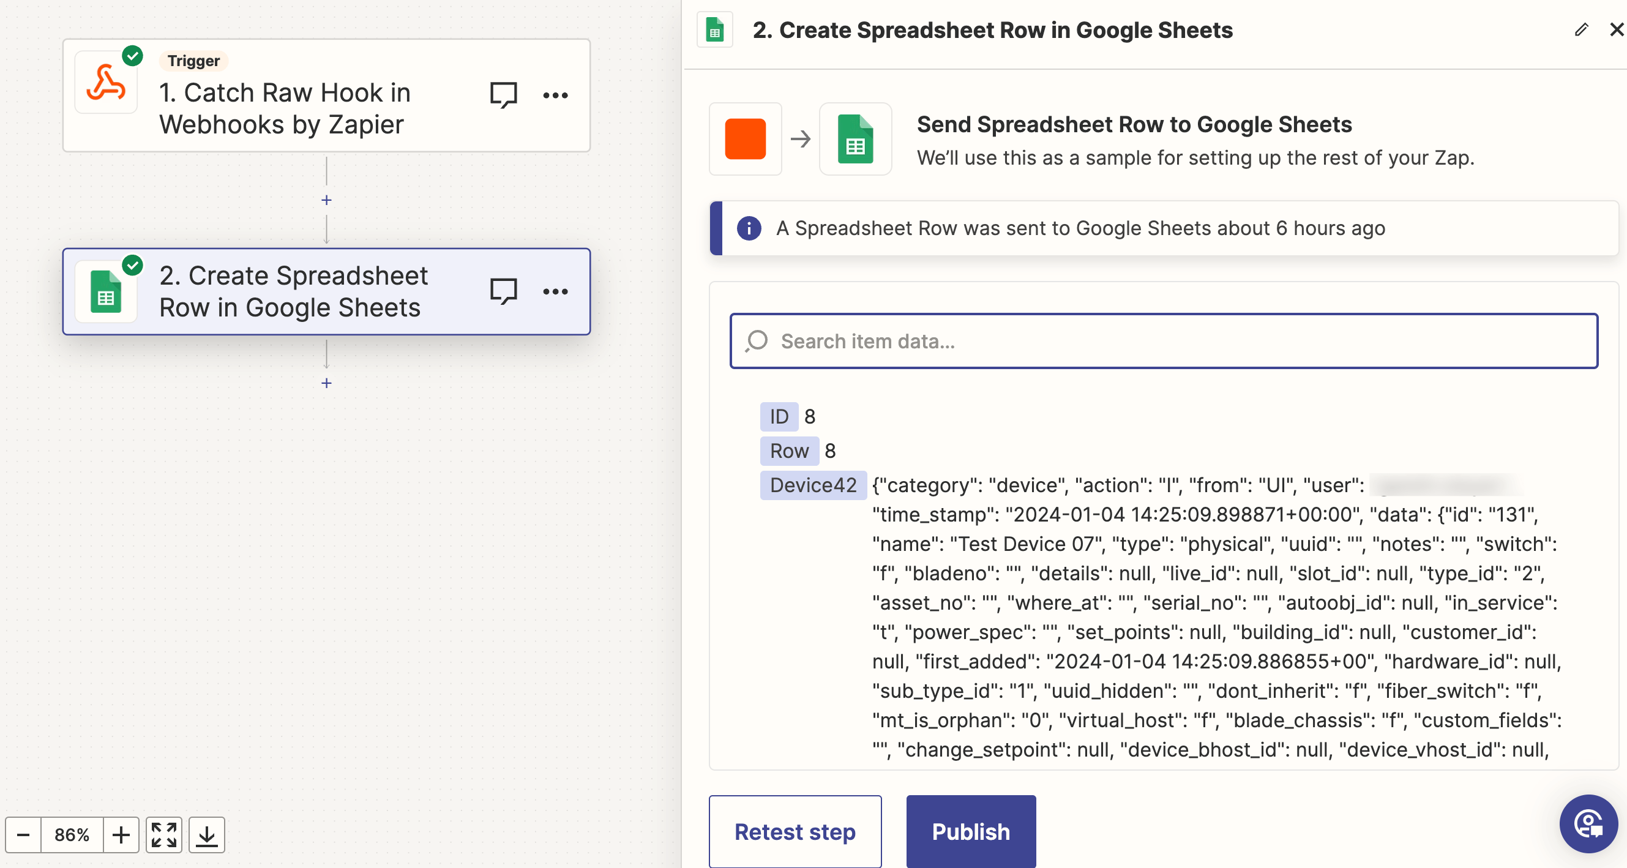Open the three-dot menu on trigger step
The height and width of the screenshot is (868, 1627).
click(555, 95)
